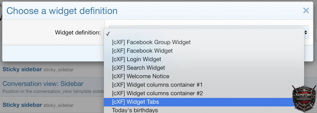Choose [cXF] Search Widget entry

pyautogui.click(x=138, y=68)
